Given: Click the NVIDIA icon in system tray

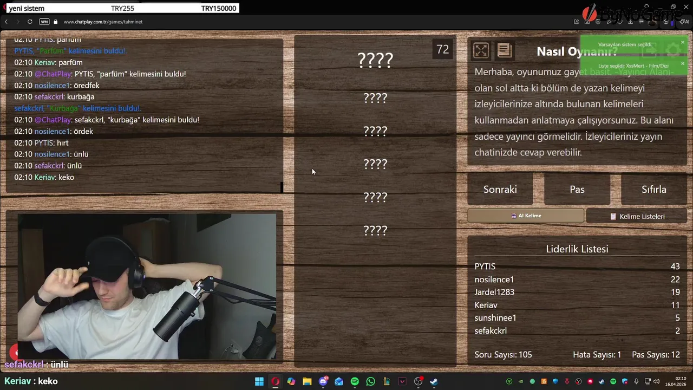Looking at the screenshot, I should coord(521,381).
